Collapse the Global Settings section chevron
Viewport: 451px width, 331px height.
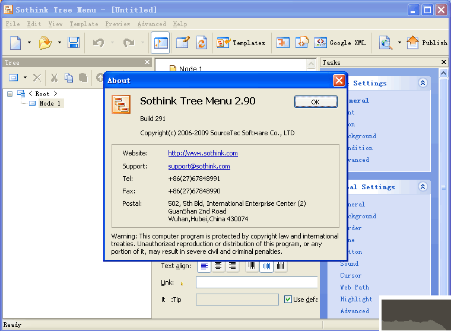coord(423,187)
